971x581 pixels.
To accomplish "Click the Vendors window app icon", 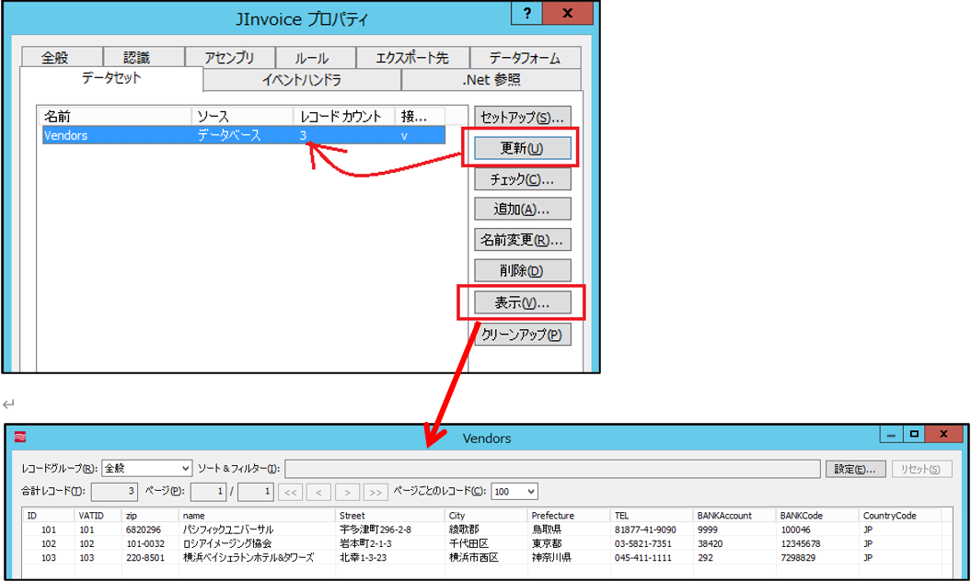I will (x=20, y=438).
